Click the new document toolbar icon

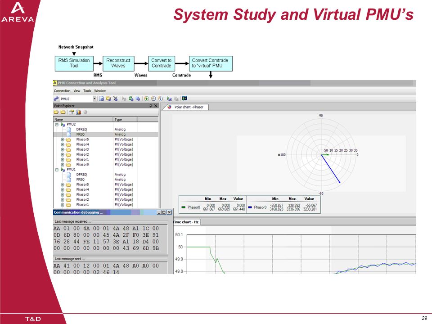tap(101, 99)
